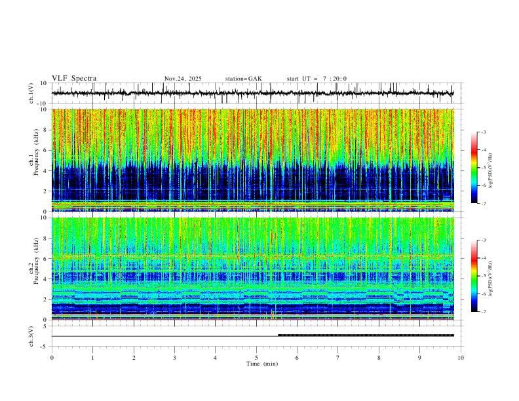The image size is (519, 401).
Task: Click the "VLF Spectra" plot title
Action: pos(74,79)
